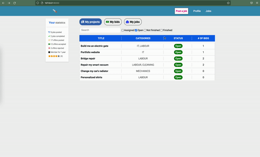Click the IT, LABOUR categories cell
Image resolution: width=260 pixels, height=157 pixels.
(x=143, y=46)
